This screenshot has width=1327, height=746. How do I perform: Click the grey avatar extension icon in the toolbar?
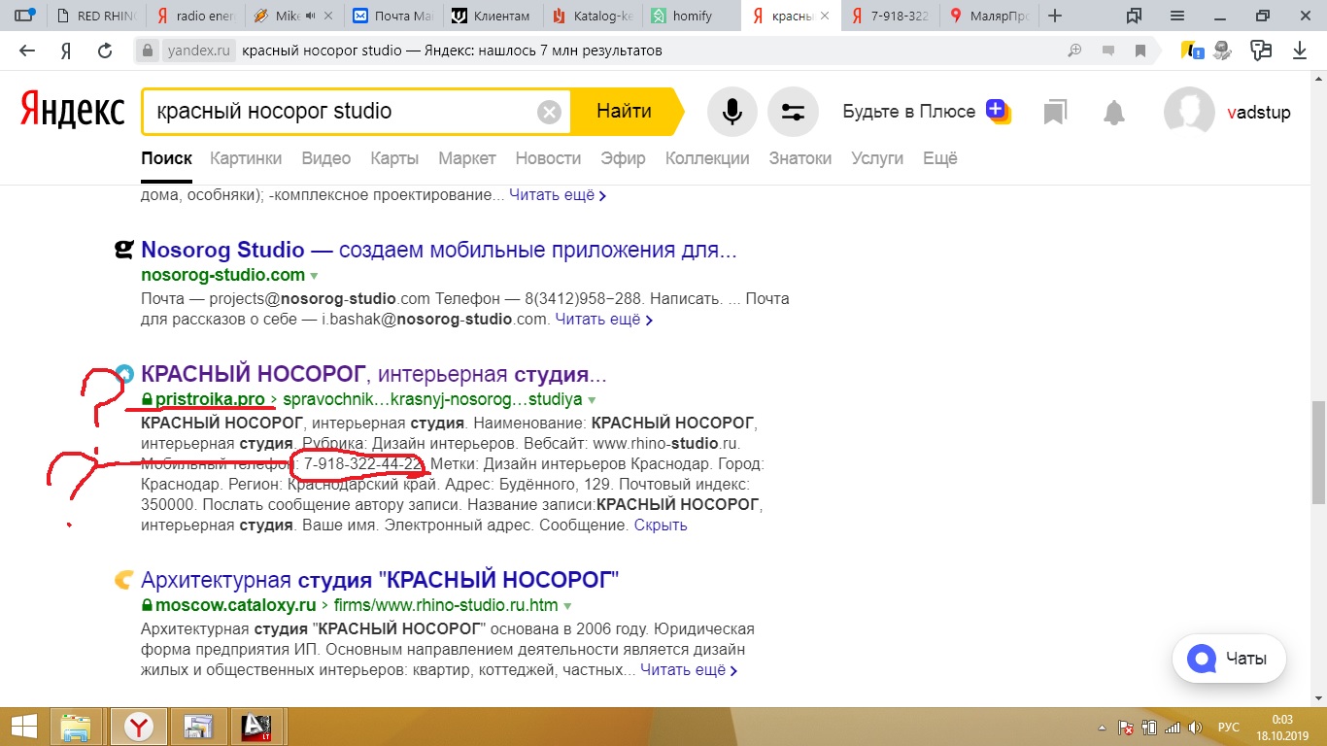click(1224, 51)
